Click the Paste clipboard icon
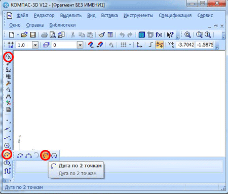Viewport: 228px width, 194px height. (x=90, y=35)
